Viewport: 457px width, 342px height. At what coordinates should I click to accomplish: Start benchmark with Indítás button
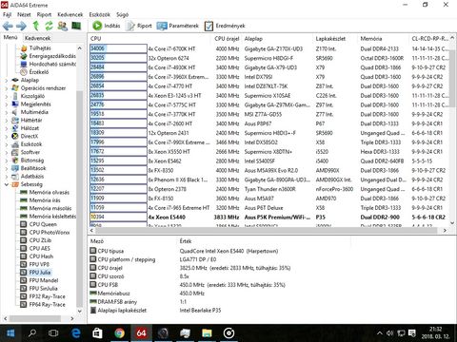(x=107, y=26)
